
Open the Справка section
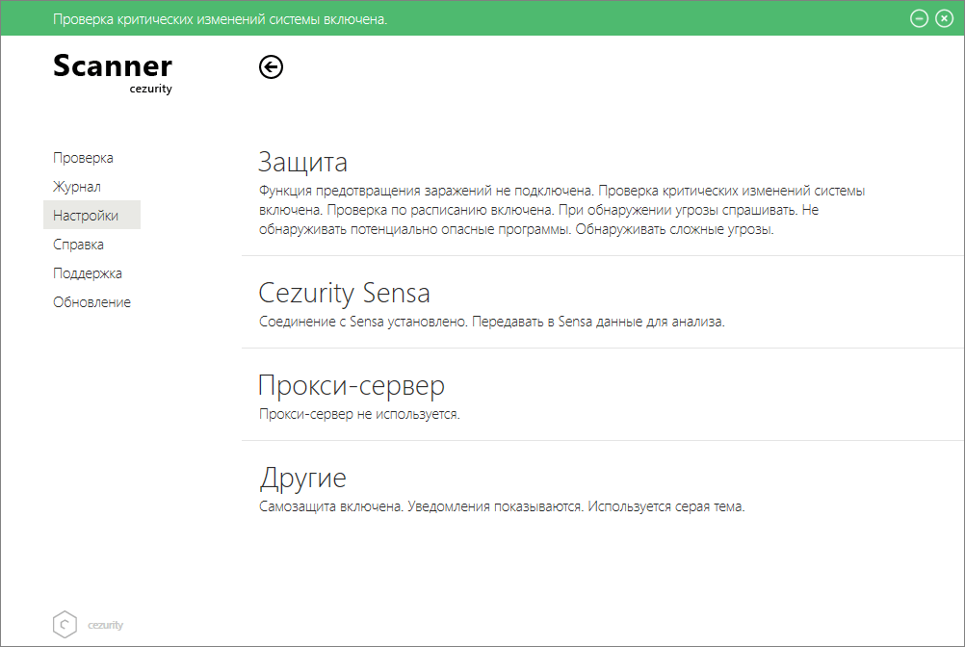(x=78, y=245)
